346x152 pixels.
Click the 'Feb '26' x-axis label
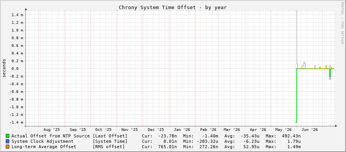pos(208,130)
